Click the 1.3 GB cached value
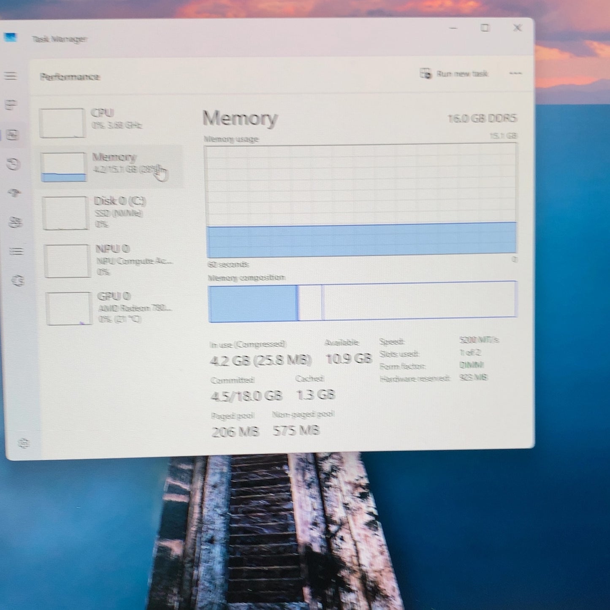 [315, 395]
